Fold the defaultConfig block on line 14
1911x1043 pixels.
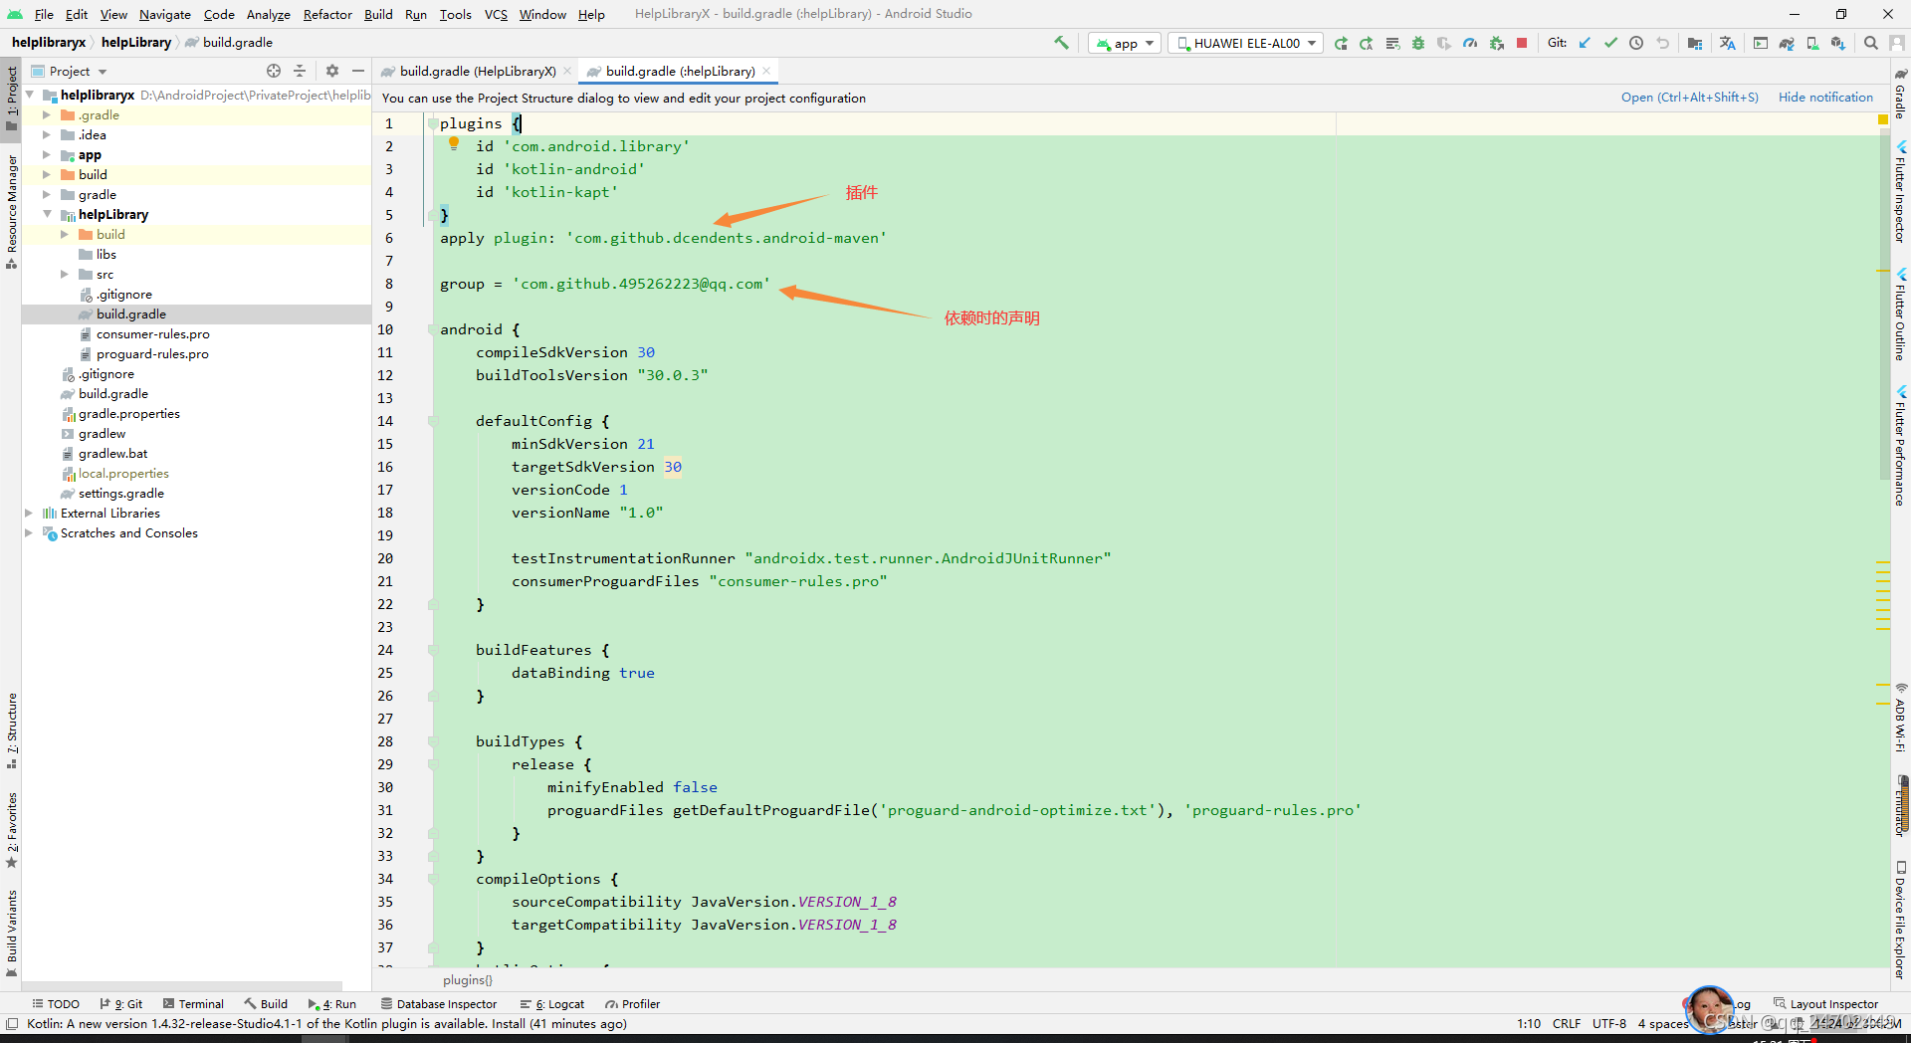pyautogui.click(x=432, y=421)
